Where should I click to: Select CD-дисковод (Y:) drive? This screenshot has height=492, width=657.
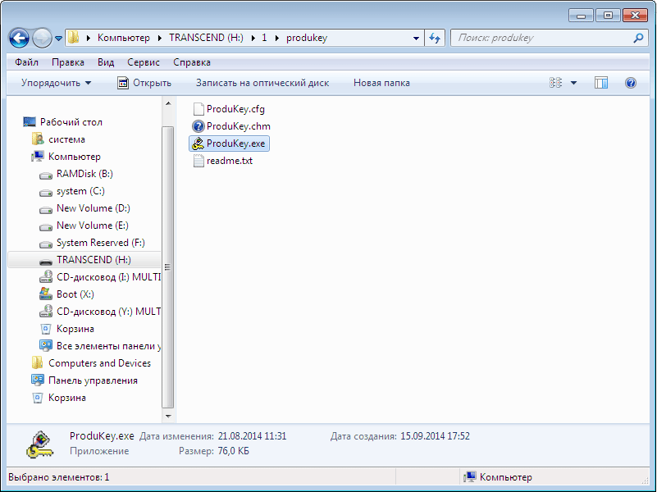[x=100, y=312]
